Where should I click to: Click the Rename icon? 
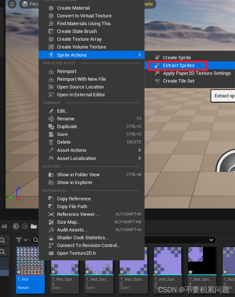[51, 119]
